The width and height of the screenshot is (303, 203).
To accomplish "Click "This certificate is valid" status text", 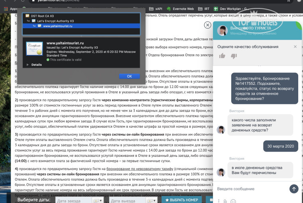I will pos(65,60).
